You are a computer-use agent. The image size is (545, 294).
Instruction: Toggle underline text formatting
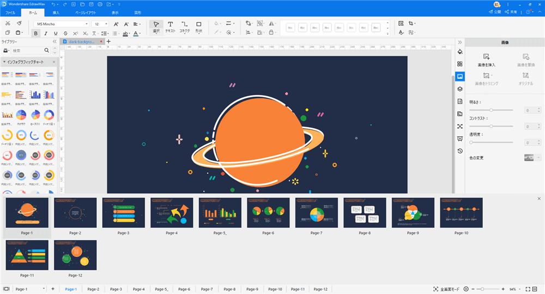coord(56,34)
